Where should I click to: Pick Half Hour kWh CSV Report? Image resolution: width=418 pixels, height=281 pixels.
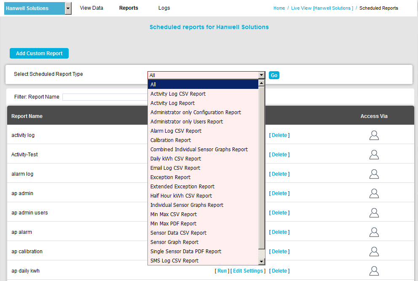203,195
